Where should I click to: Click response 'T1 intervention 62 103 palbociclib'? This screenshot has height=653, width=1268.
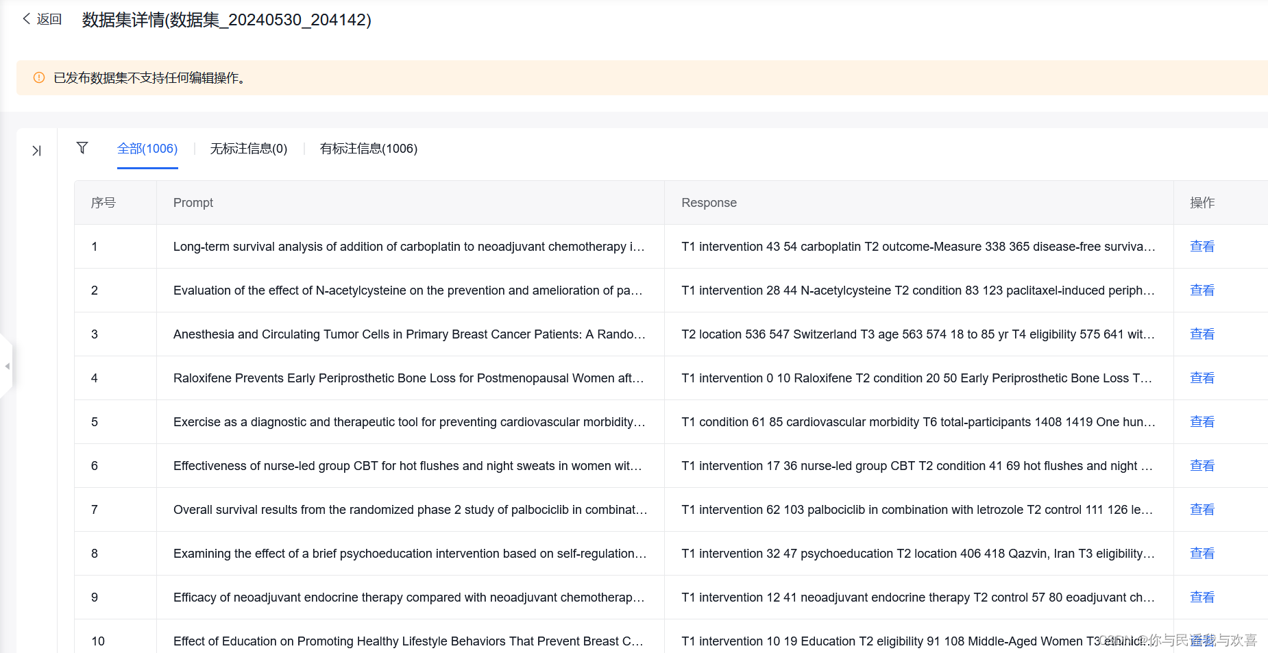(x=917, y=510)
